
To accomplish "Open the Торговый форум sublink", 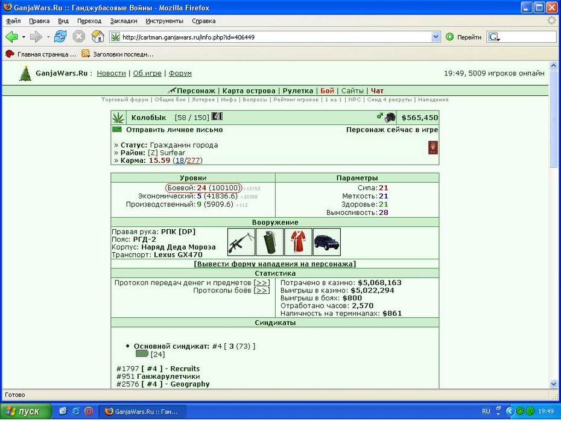I will (x=124, y=100).
